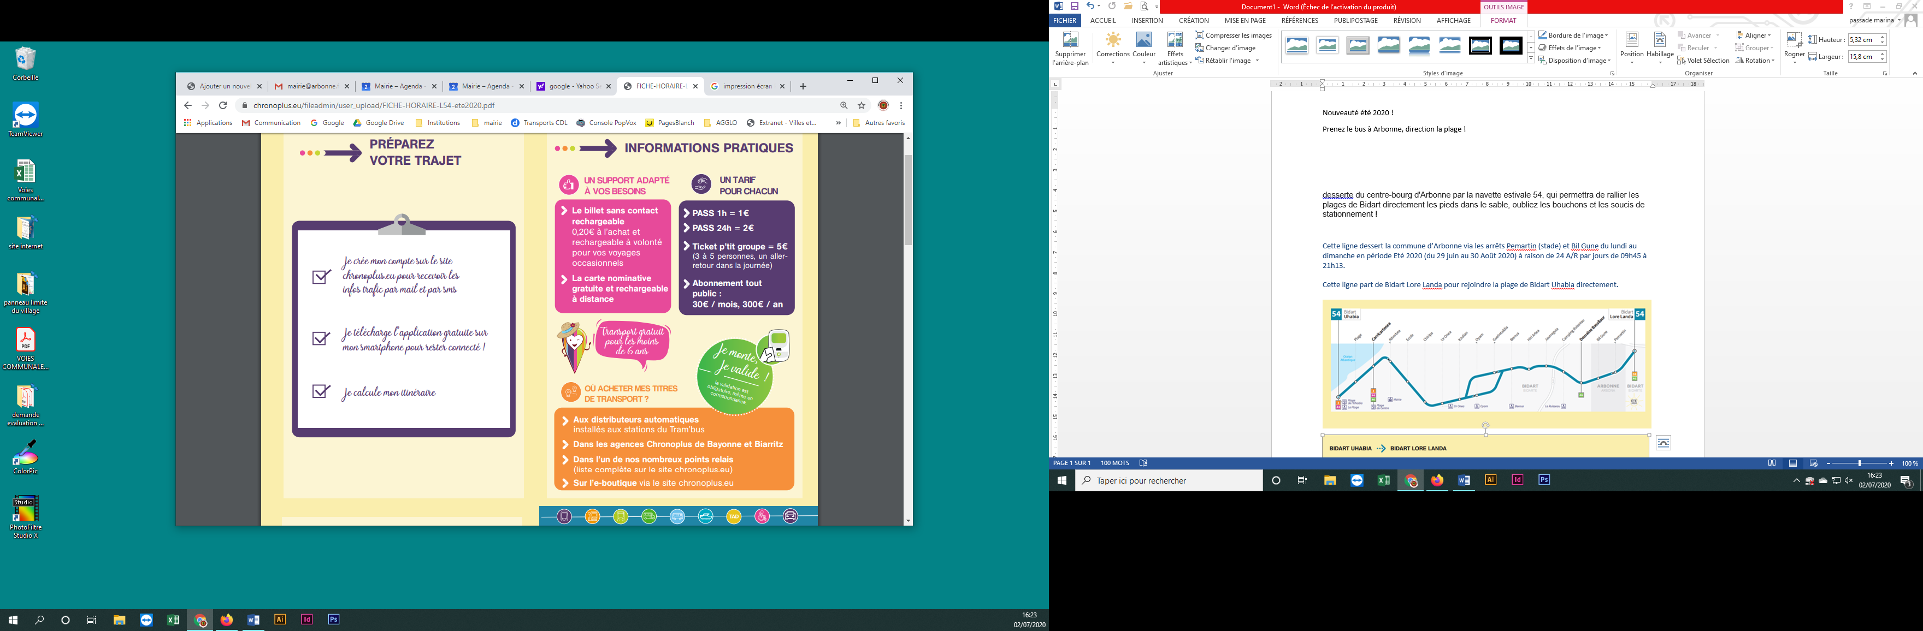This screenshot has height=631, width=1923.
Task: Click the Hauteur height input field
Action: 1862,39
